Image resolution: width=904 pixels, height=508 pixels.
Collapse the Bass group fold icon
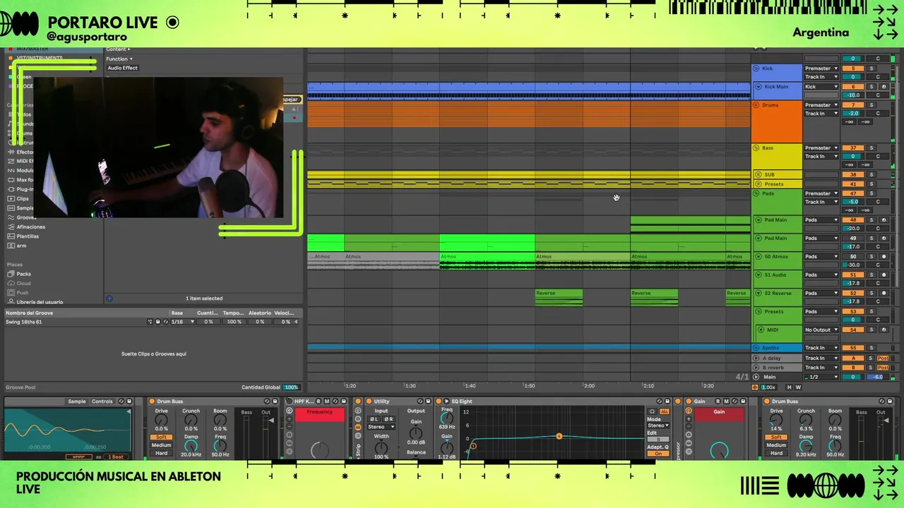click(756, 148)
